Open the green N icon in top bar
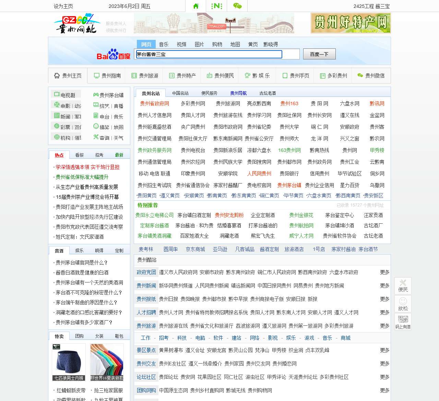This screenshot has height=401, width=439. click(x=217, y=6)
